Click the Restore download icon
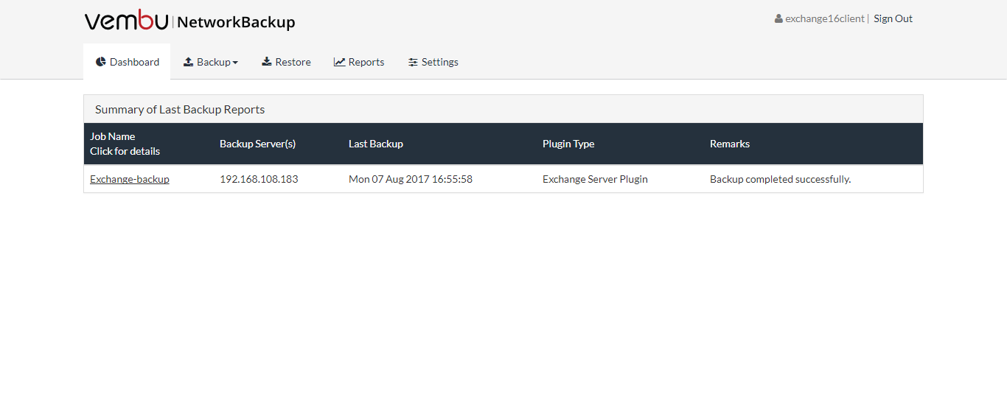The image size is (1007, 417). pos(267,62)
